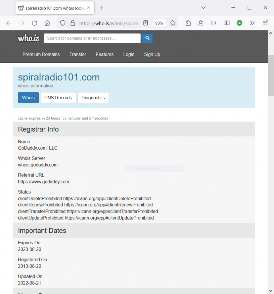274x294 pixels.
Task: Open the tracking protection shield
Action: 63,23
